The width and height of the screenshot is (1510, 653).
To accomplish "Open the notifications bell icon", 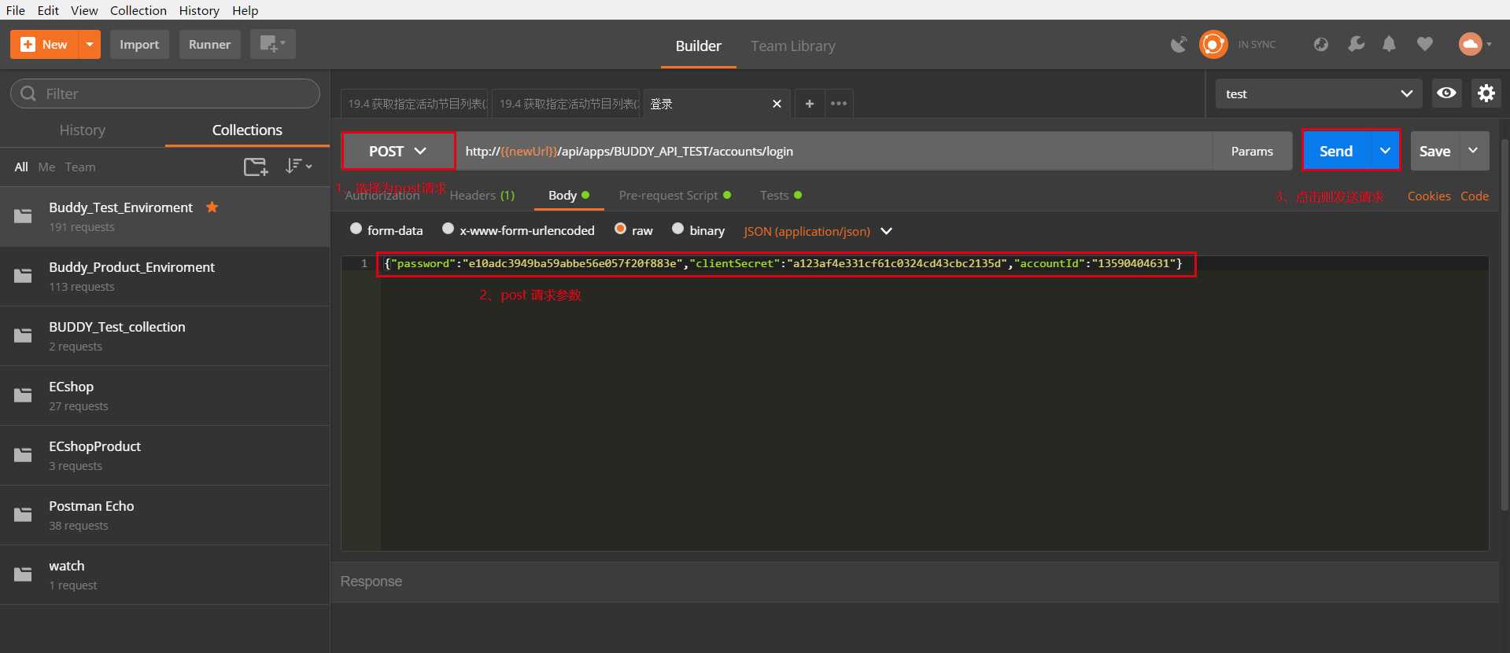I will coord(1390,45).
